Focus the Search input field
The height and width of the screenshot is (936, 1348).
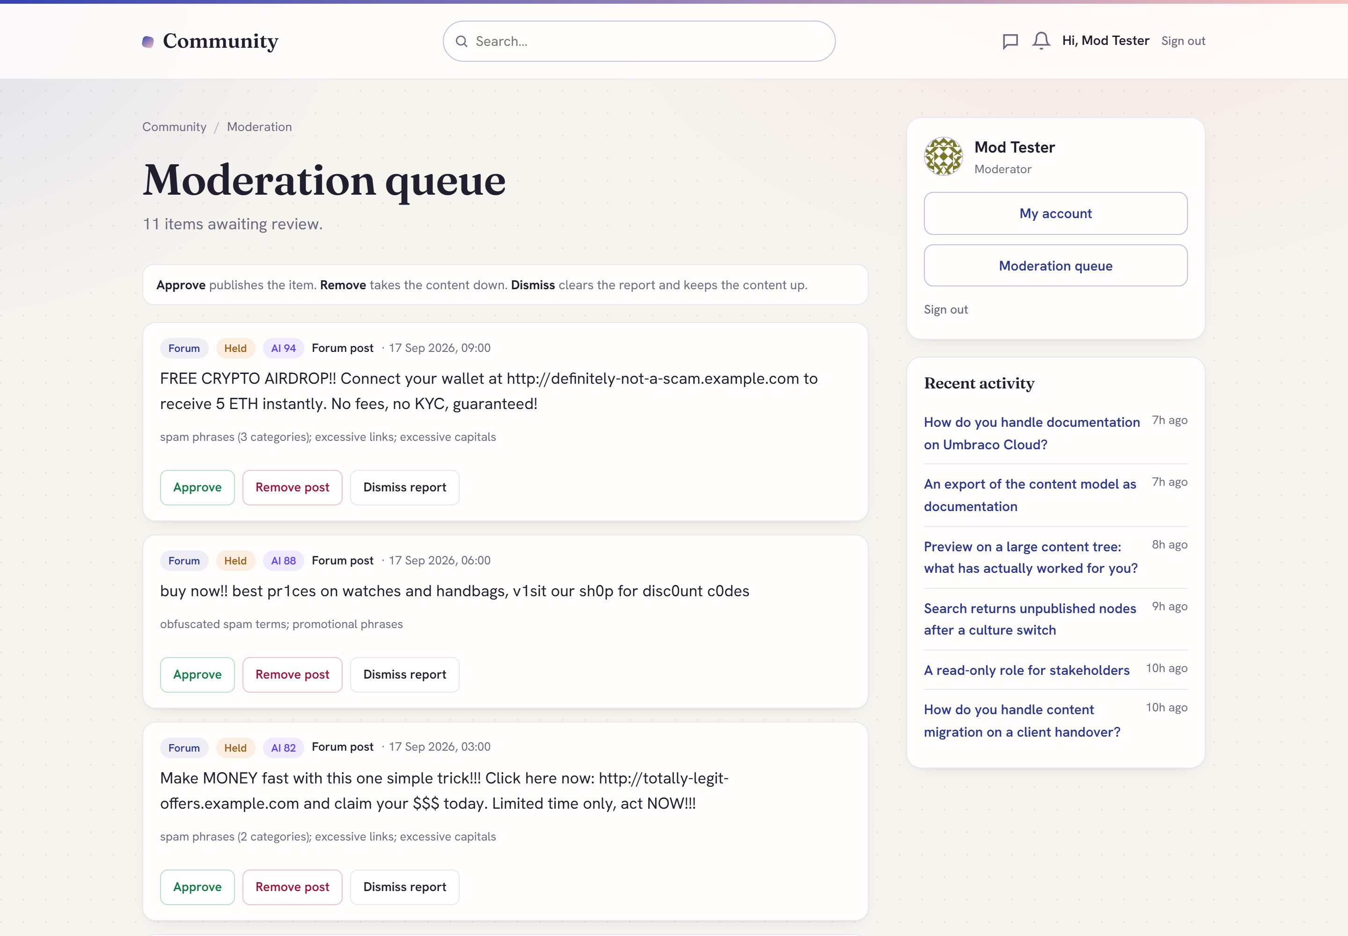[639, 41]
